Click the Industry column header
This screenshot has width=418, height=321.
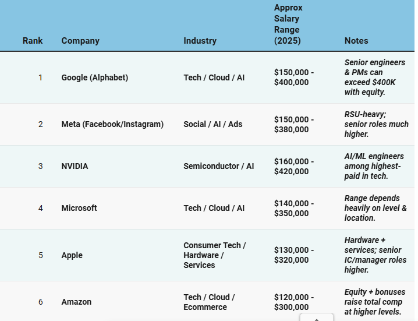click(x=200, y=41)
